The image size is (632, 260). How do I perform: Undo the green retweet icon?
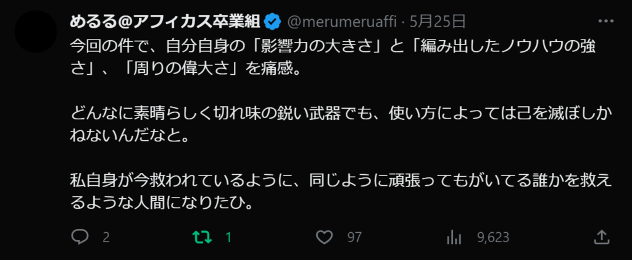click(x=201, y=237)
